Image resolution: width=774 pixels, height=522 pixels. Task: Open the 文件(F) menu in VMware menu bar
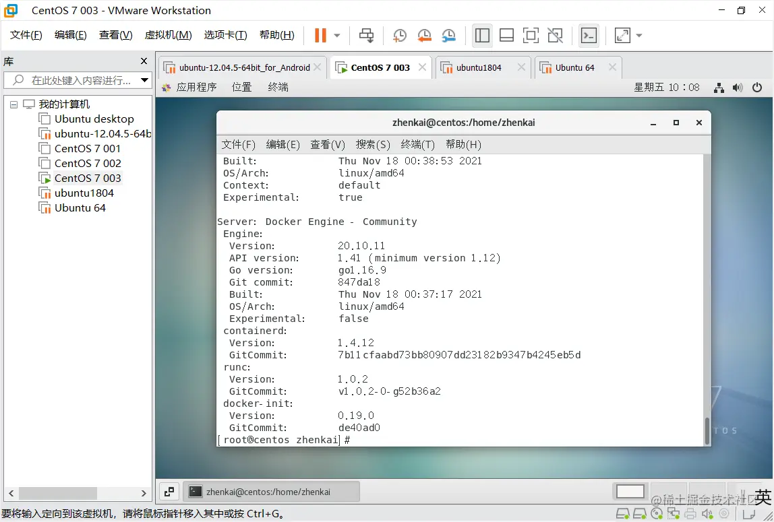tap(26, 35)
